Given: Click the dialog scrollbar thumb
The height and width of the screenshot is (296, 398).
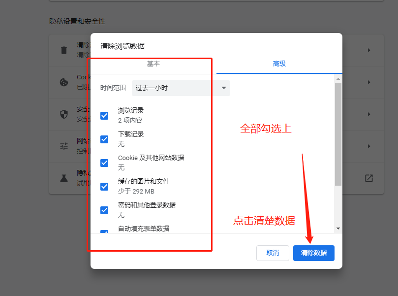Looking at the screenshot, I should 338,134.
